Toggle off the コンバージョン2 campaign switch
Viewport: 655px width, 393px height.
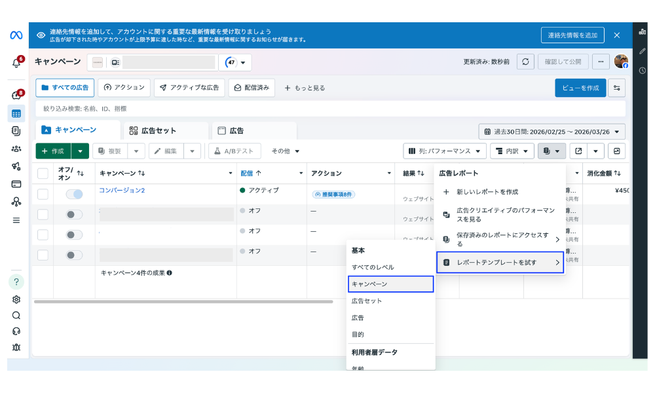point(74,194)
